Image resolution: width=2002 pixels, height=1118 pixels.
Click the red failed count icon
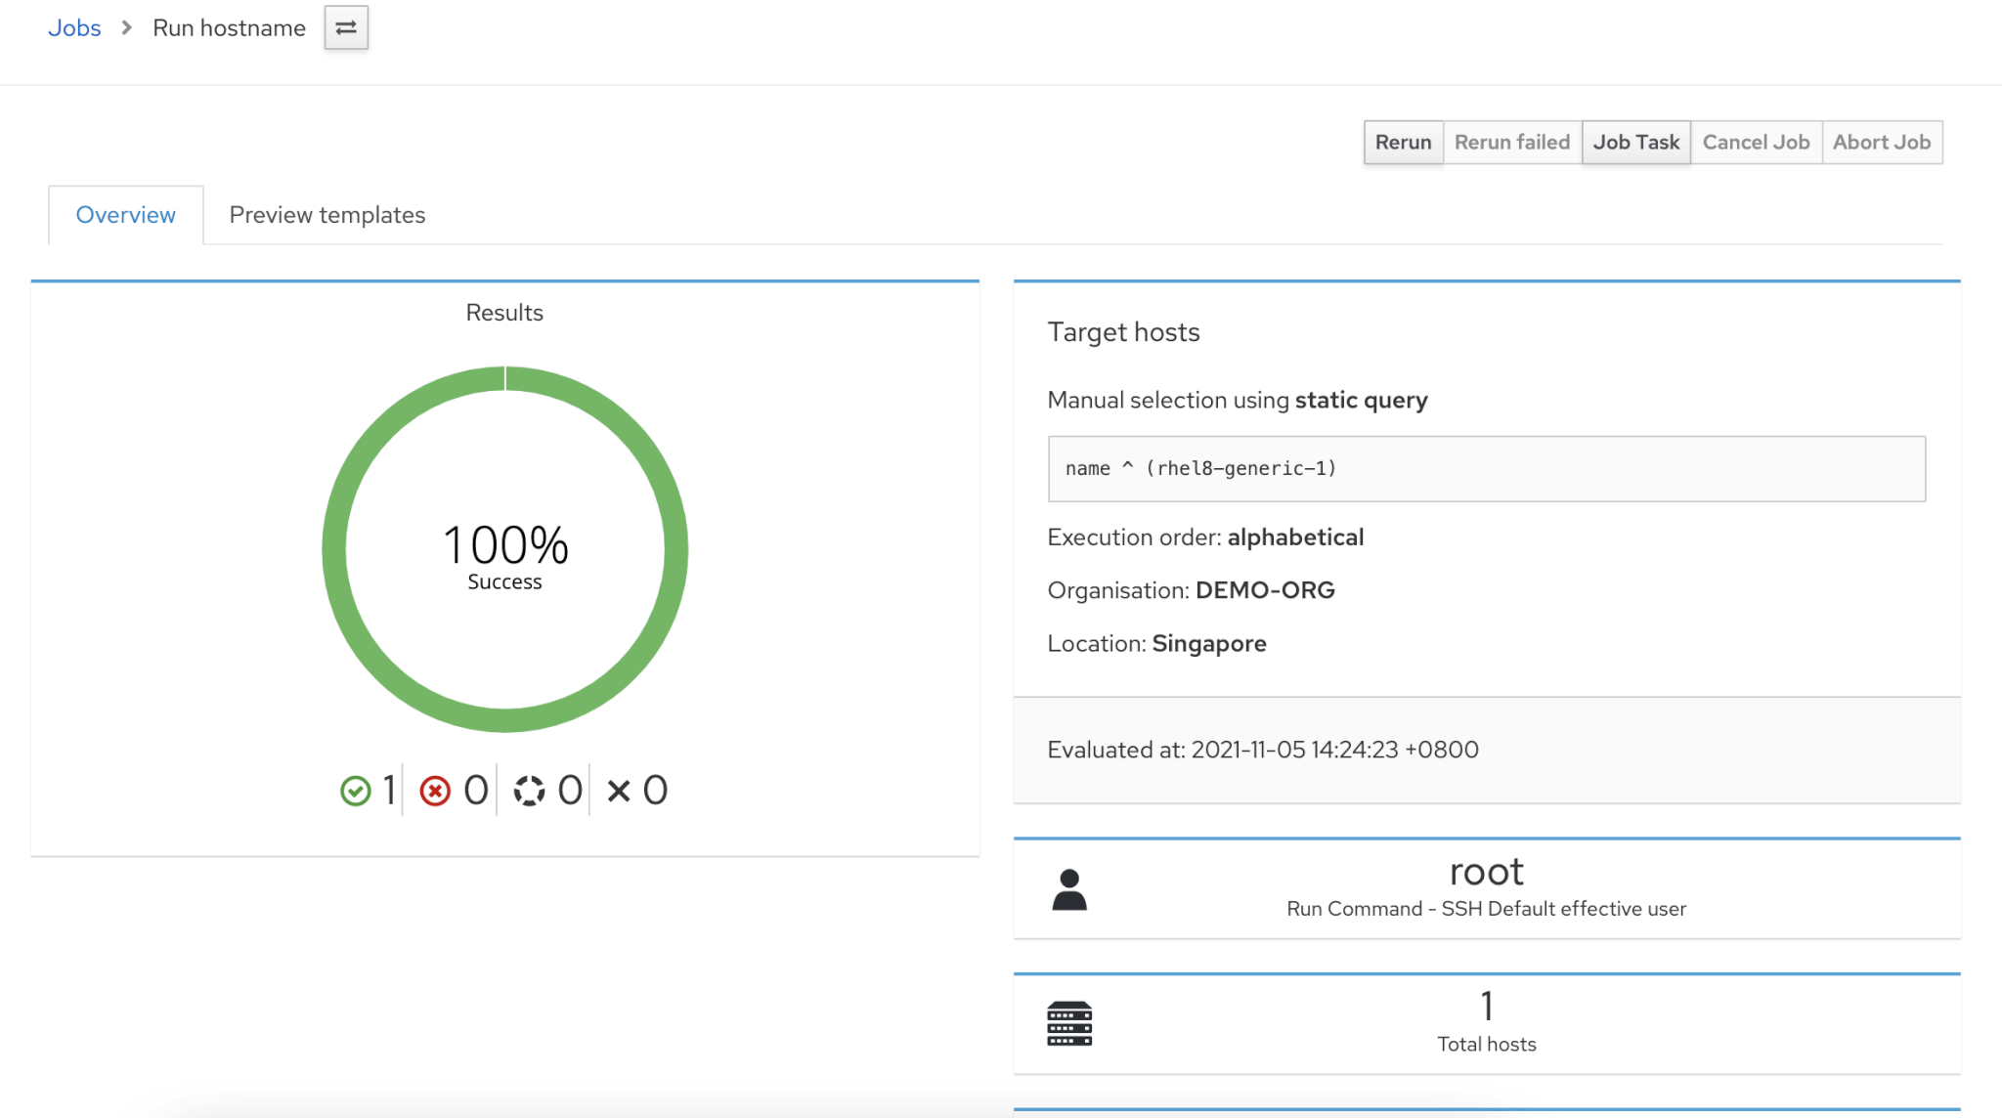pos(435,791)
